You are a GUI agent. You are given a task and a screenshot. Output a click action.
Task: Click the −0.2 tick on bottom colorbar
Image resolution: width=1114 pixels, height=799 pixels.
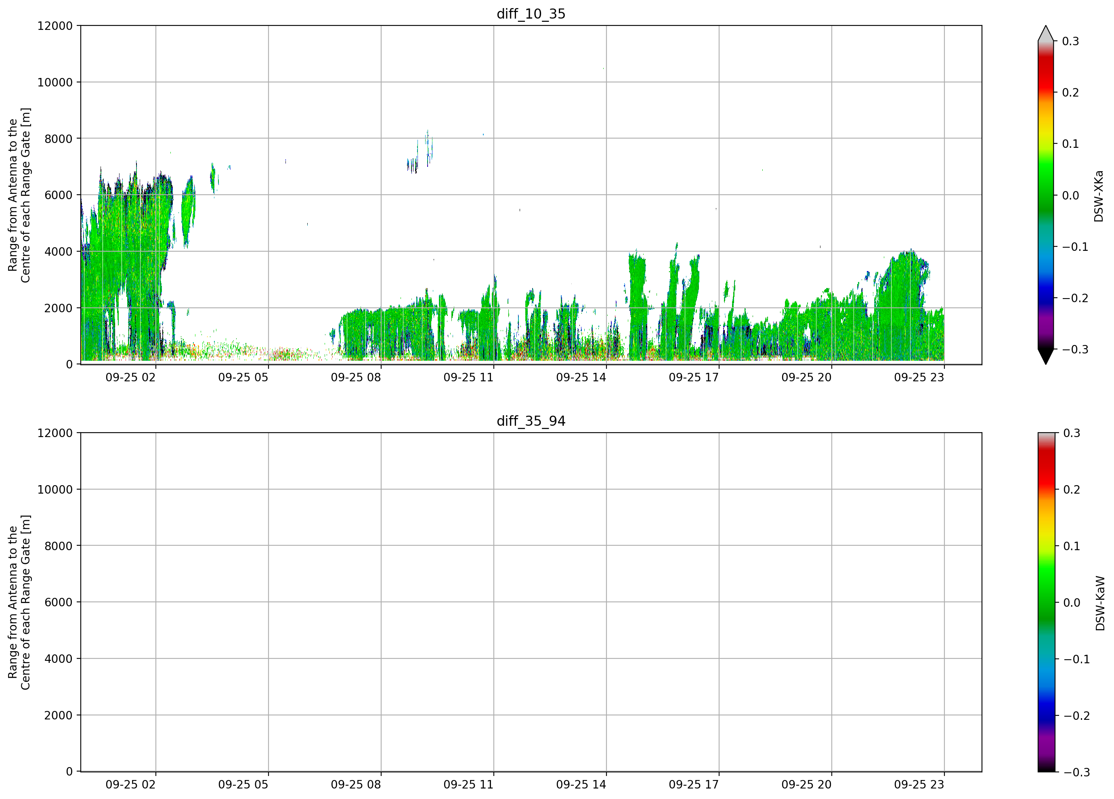click(x=1076, y=715)
